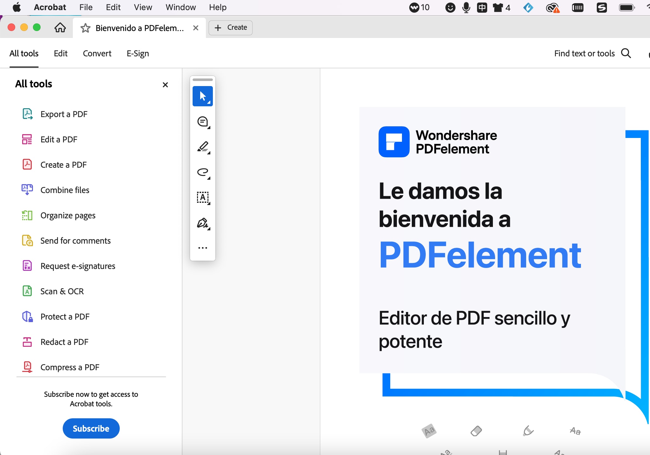The width and height of the screenshot is (650, 455).
Task: Open the more tools ellipsis in the quick toolbar
Action: pyautogui.click(x=203, y=248)
